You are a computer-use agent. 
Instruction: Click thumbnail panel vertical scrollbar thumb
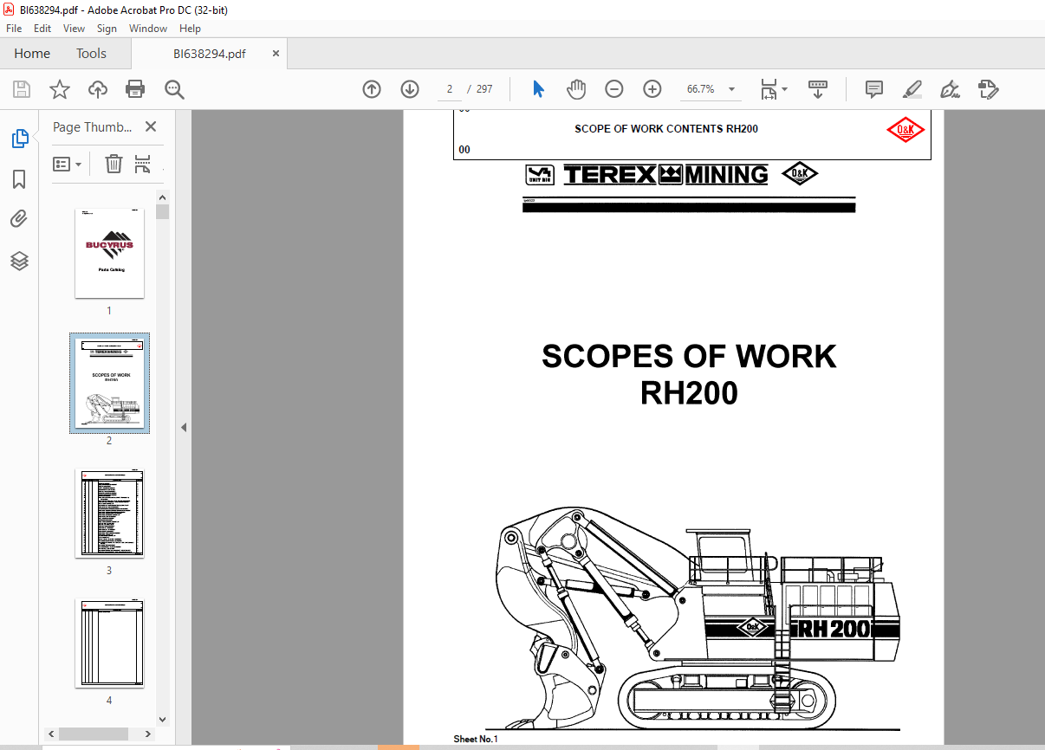point(162,211)
